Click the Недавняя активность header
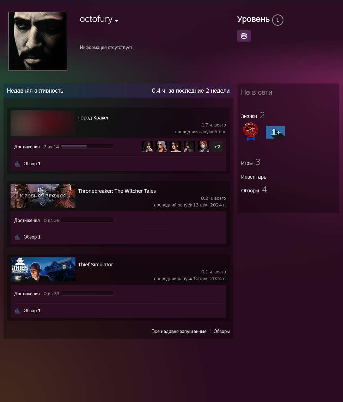This screenshot has height=402, width=343. tap(35, 91)
